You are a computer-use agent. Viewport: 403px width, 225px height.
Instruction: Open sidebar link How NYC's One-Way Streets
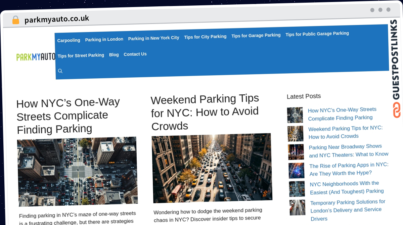click(342, 114)
